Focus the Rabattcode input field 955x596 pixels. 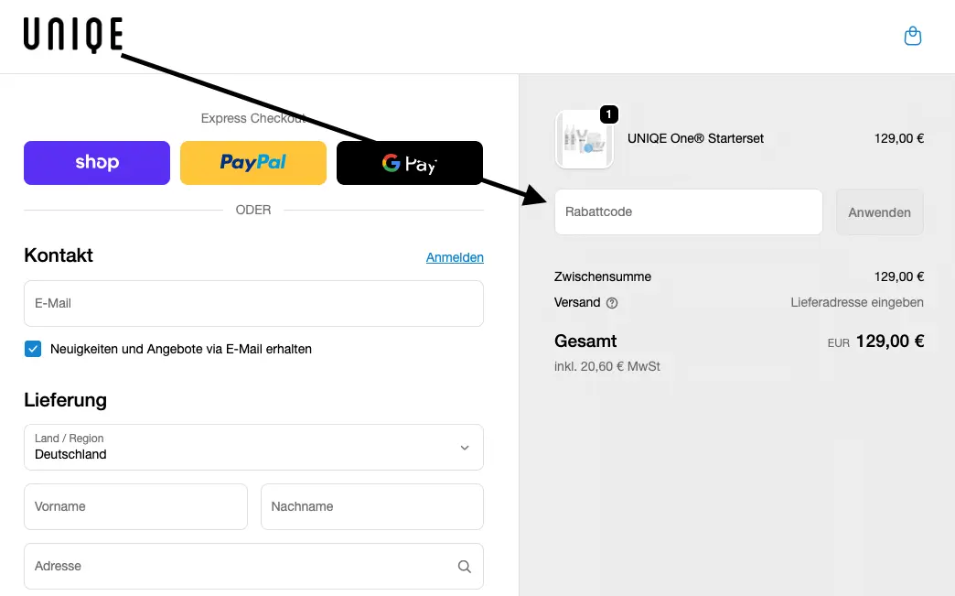click(688, 212)
